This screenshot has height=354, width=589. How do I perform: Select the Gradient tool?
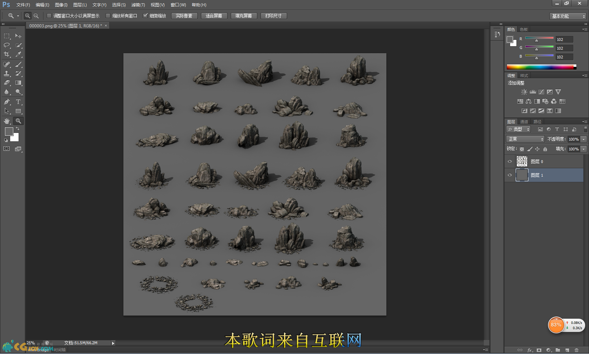[x=18, y=83]
